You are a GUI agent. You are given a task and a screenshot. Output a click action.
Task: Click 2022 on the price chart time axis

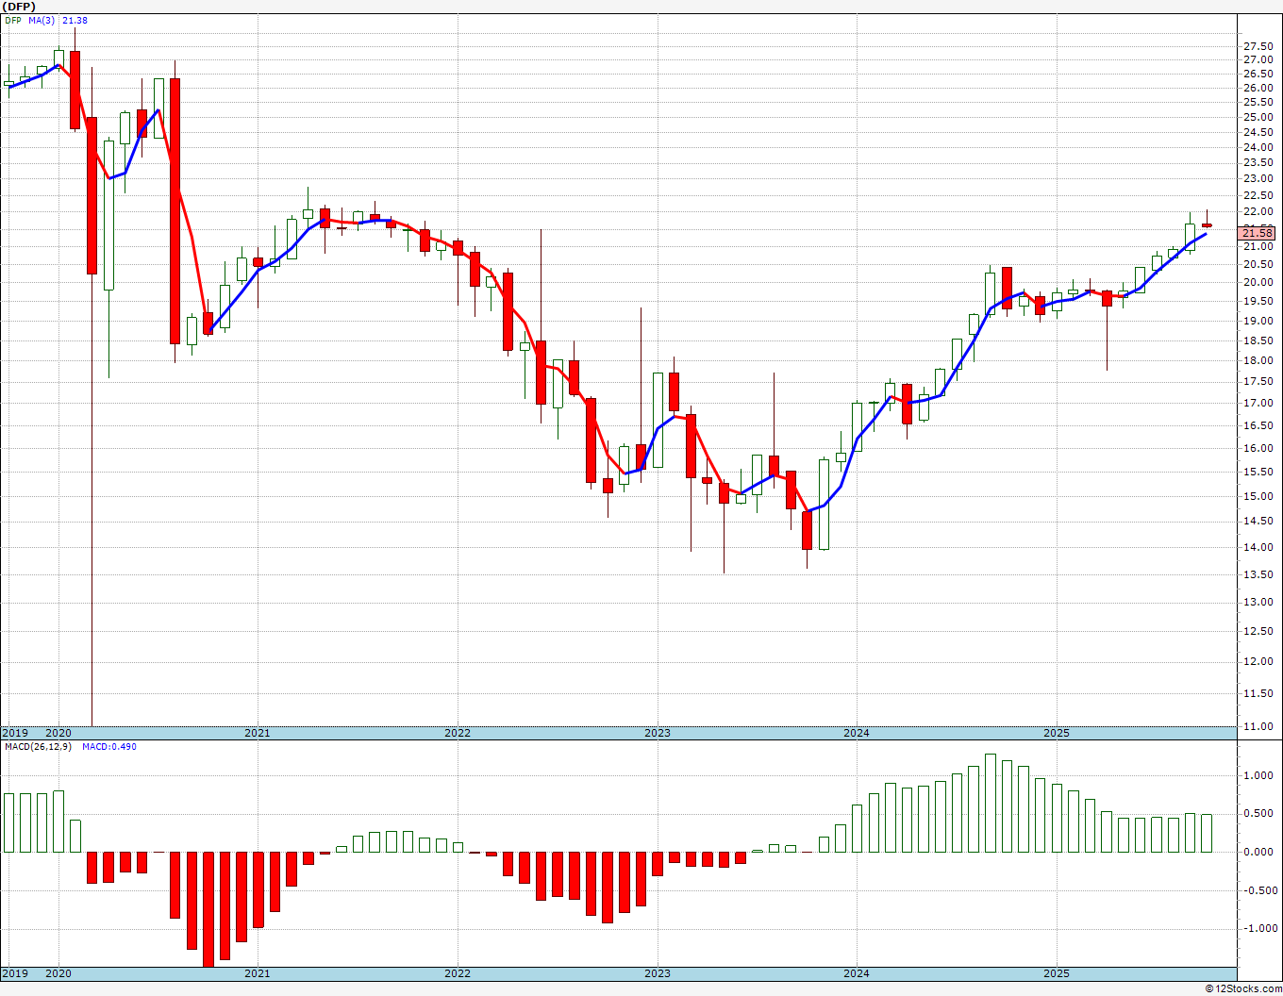[x=458, y=733]
